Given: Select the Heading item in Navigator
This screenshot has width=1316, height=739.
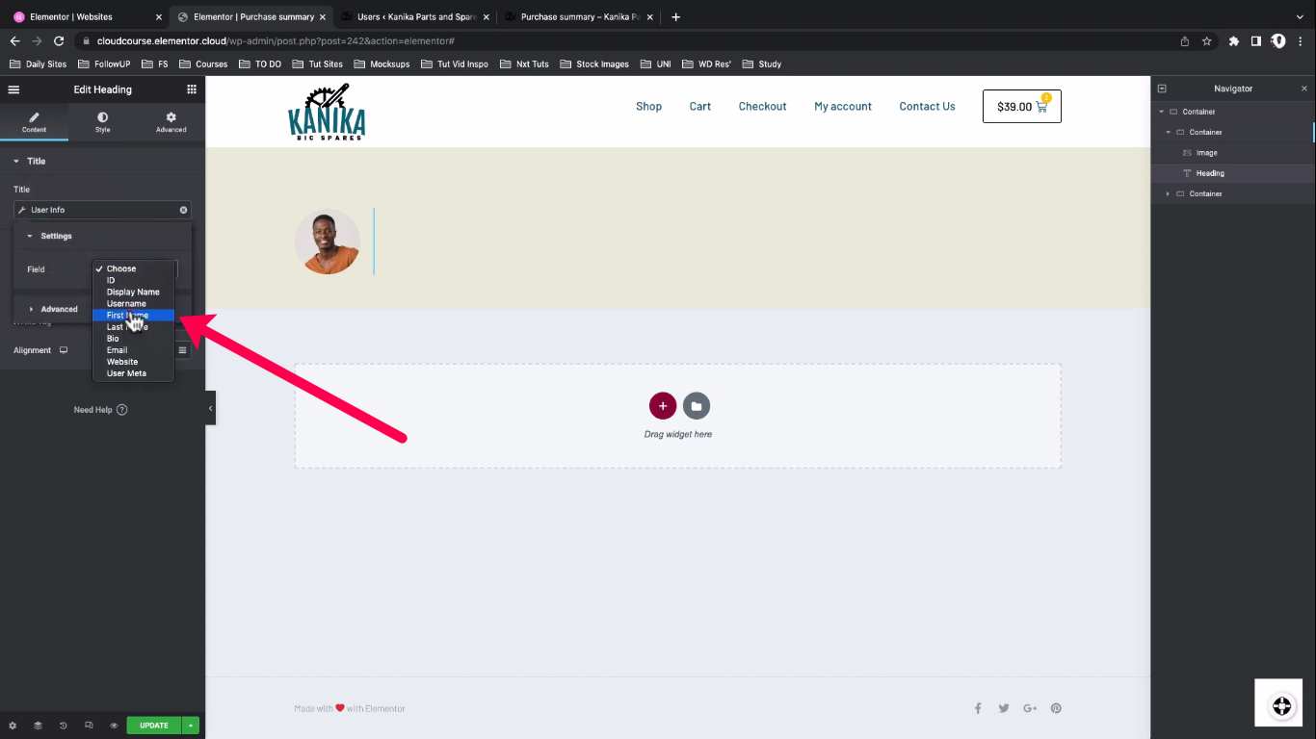Looking at the screenshot, I should pyautogui.click(x=1233, y=173).
